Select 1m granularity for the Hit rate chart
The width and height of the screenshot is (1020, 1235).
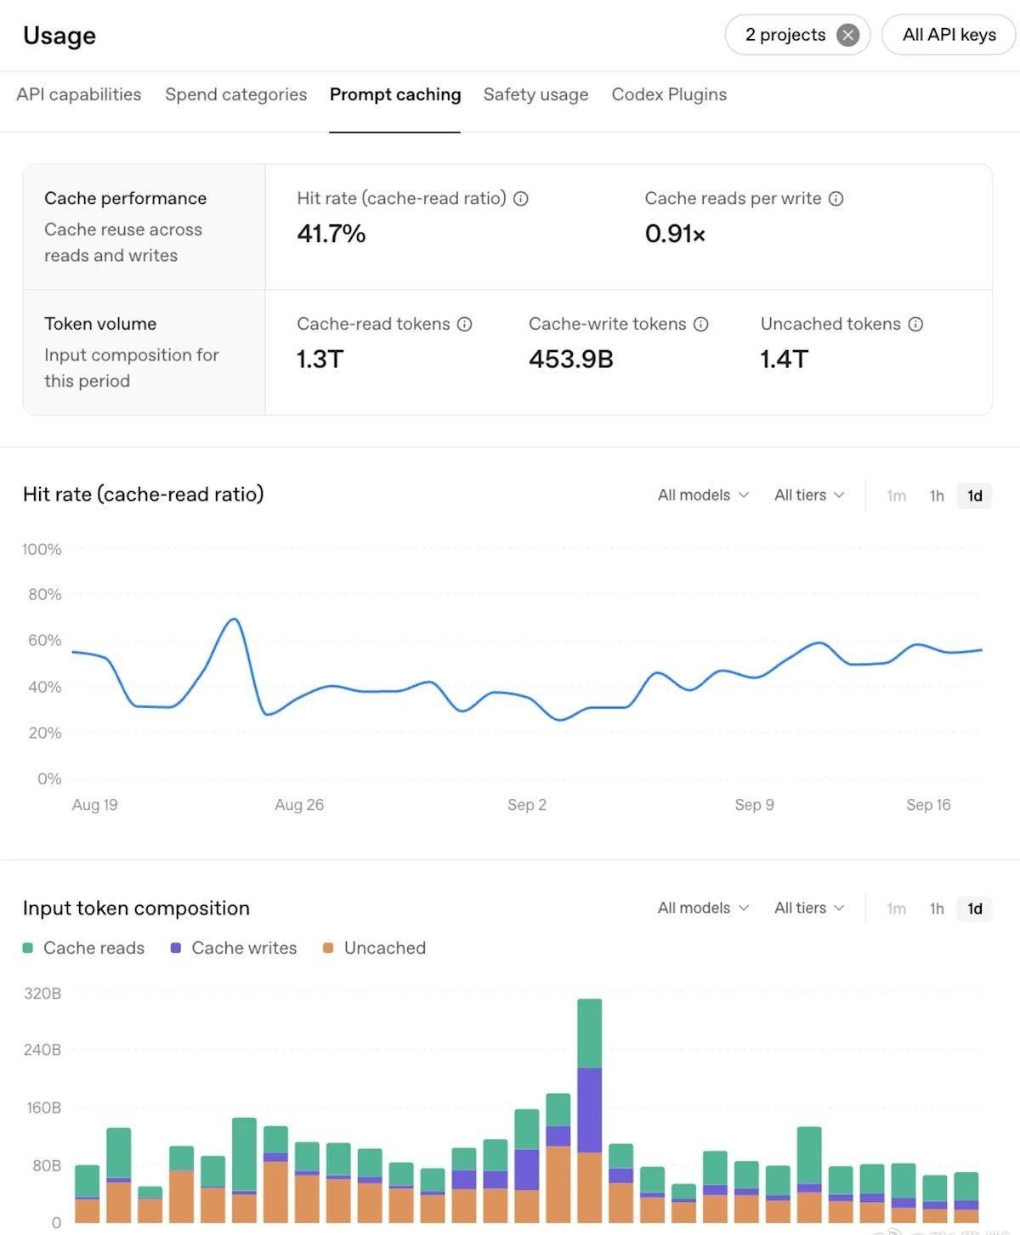click(x=897, y=496)
